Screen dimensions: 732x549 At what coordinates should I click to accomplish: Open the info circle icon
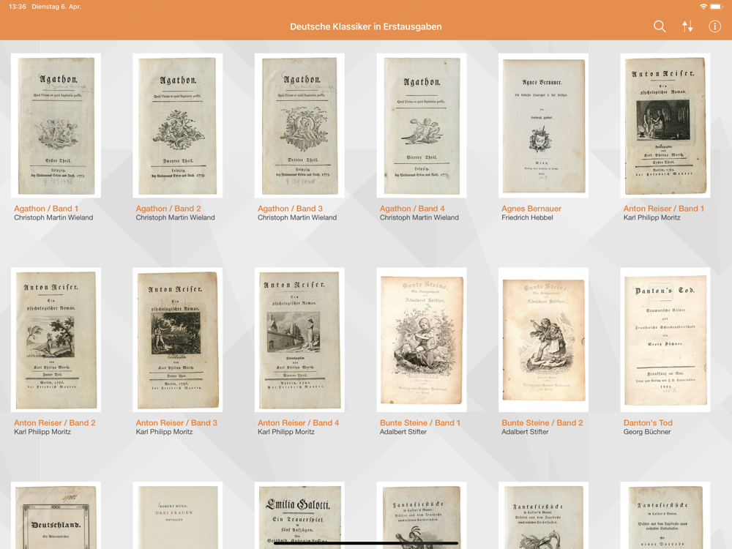714,26
